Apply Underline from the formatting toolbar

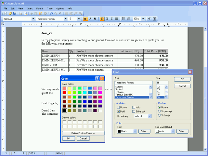point(95,19)
